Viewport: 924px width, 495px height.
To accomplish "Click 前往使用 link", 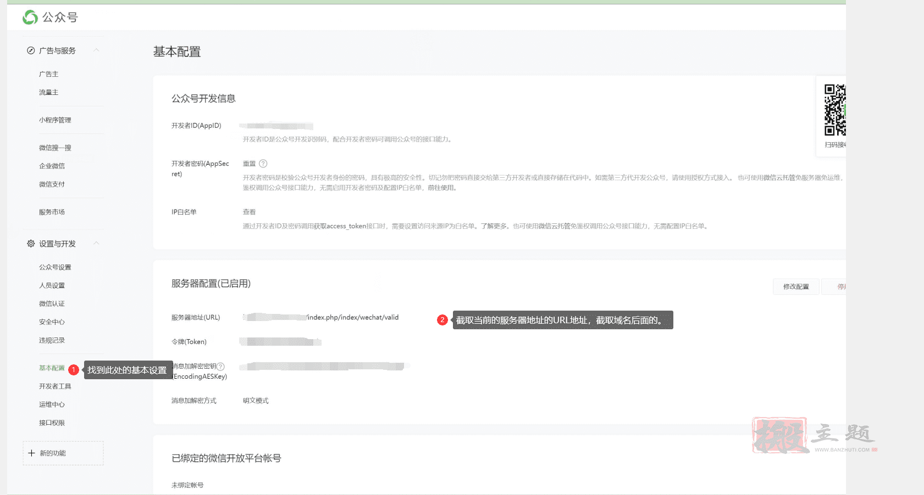I will point(441,188).
